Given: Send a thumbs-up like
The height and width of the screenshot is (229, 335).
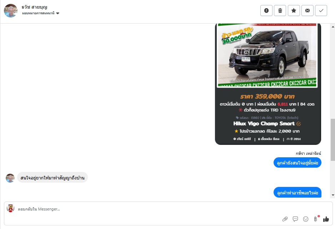Looking at the screenshot, I should click(x=326, y=219).
